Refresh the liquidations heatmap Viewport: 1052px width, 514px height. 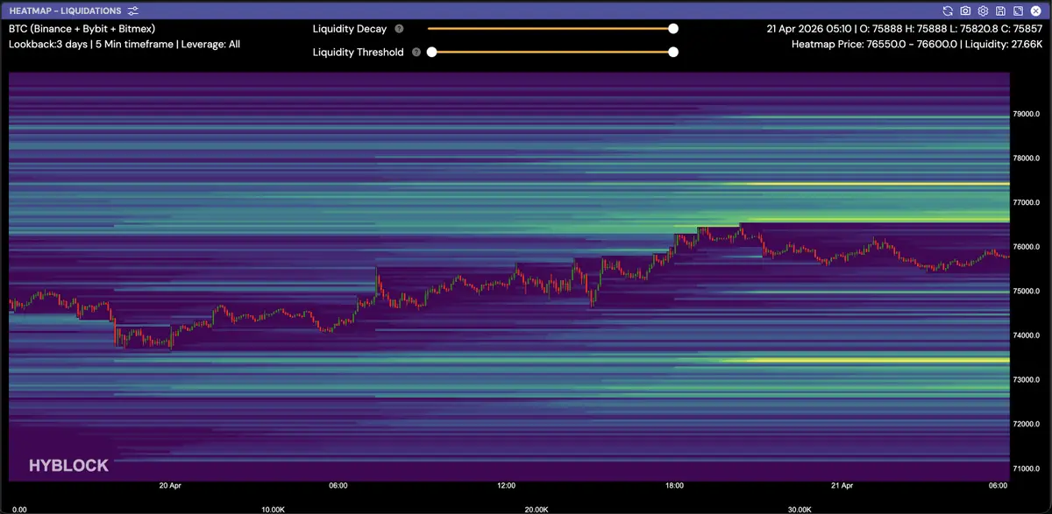tap(948, 11)
